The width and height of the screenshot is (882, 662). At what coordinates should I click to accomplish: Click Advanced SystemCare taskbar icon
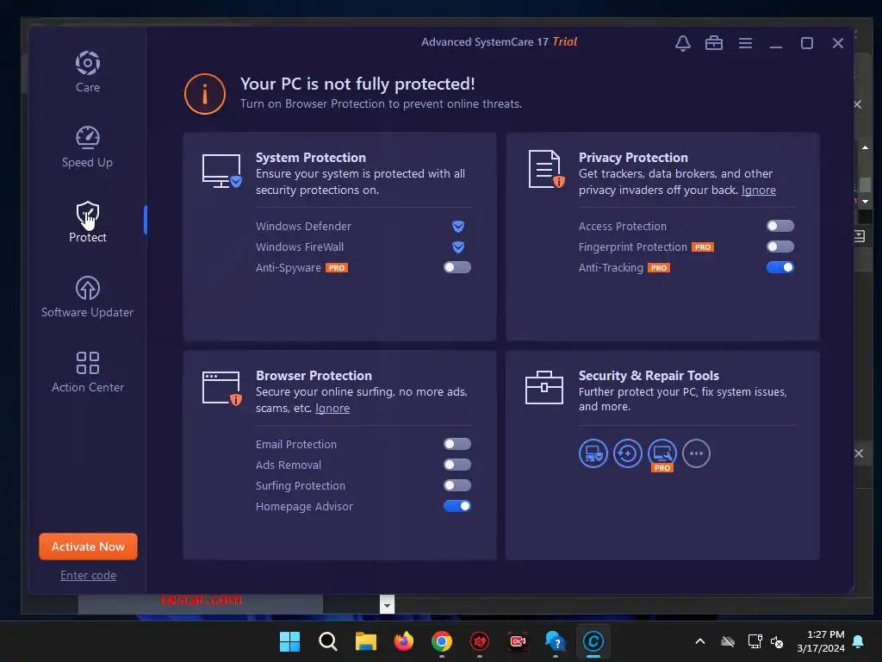(x=593, y=641)
